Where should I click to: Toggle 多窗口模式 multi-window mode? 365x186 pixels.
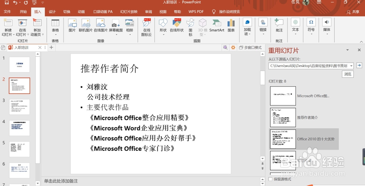[250, 47]
